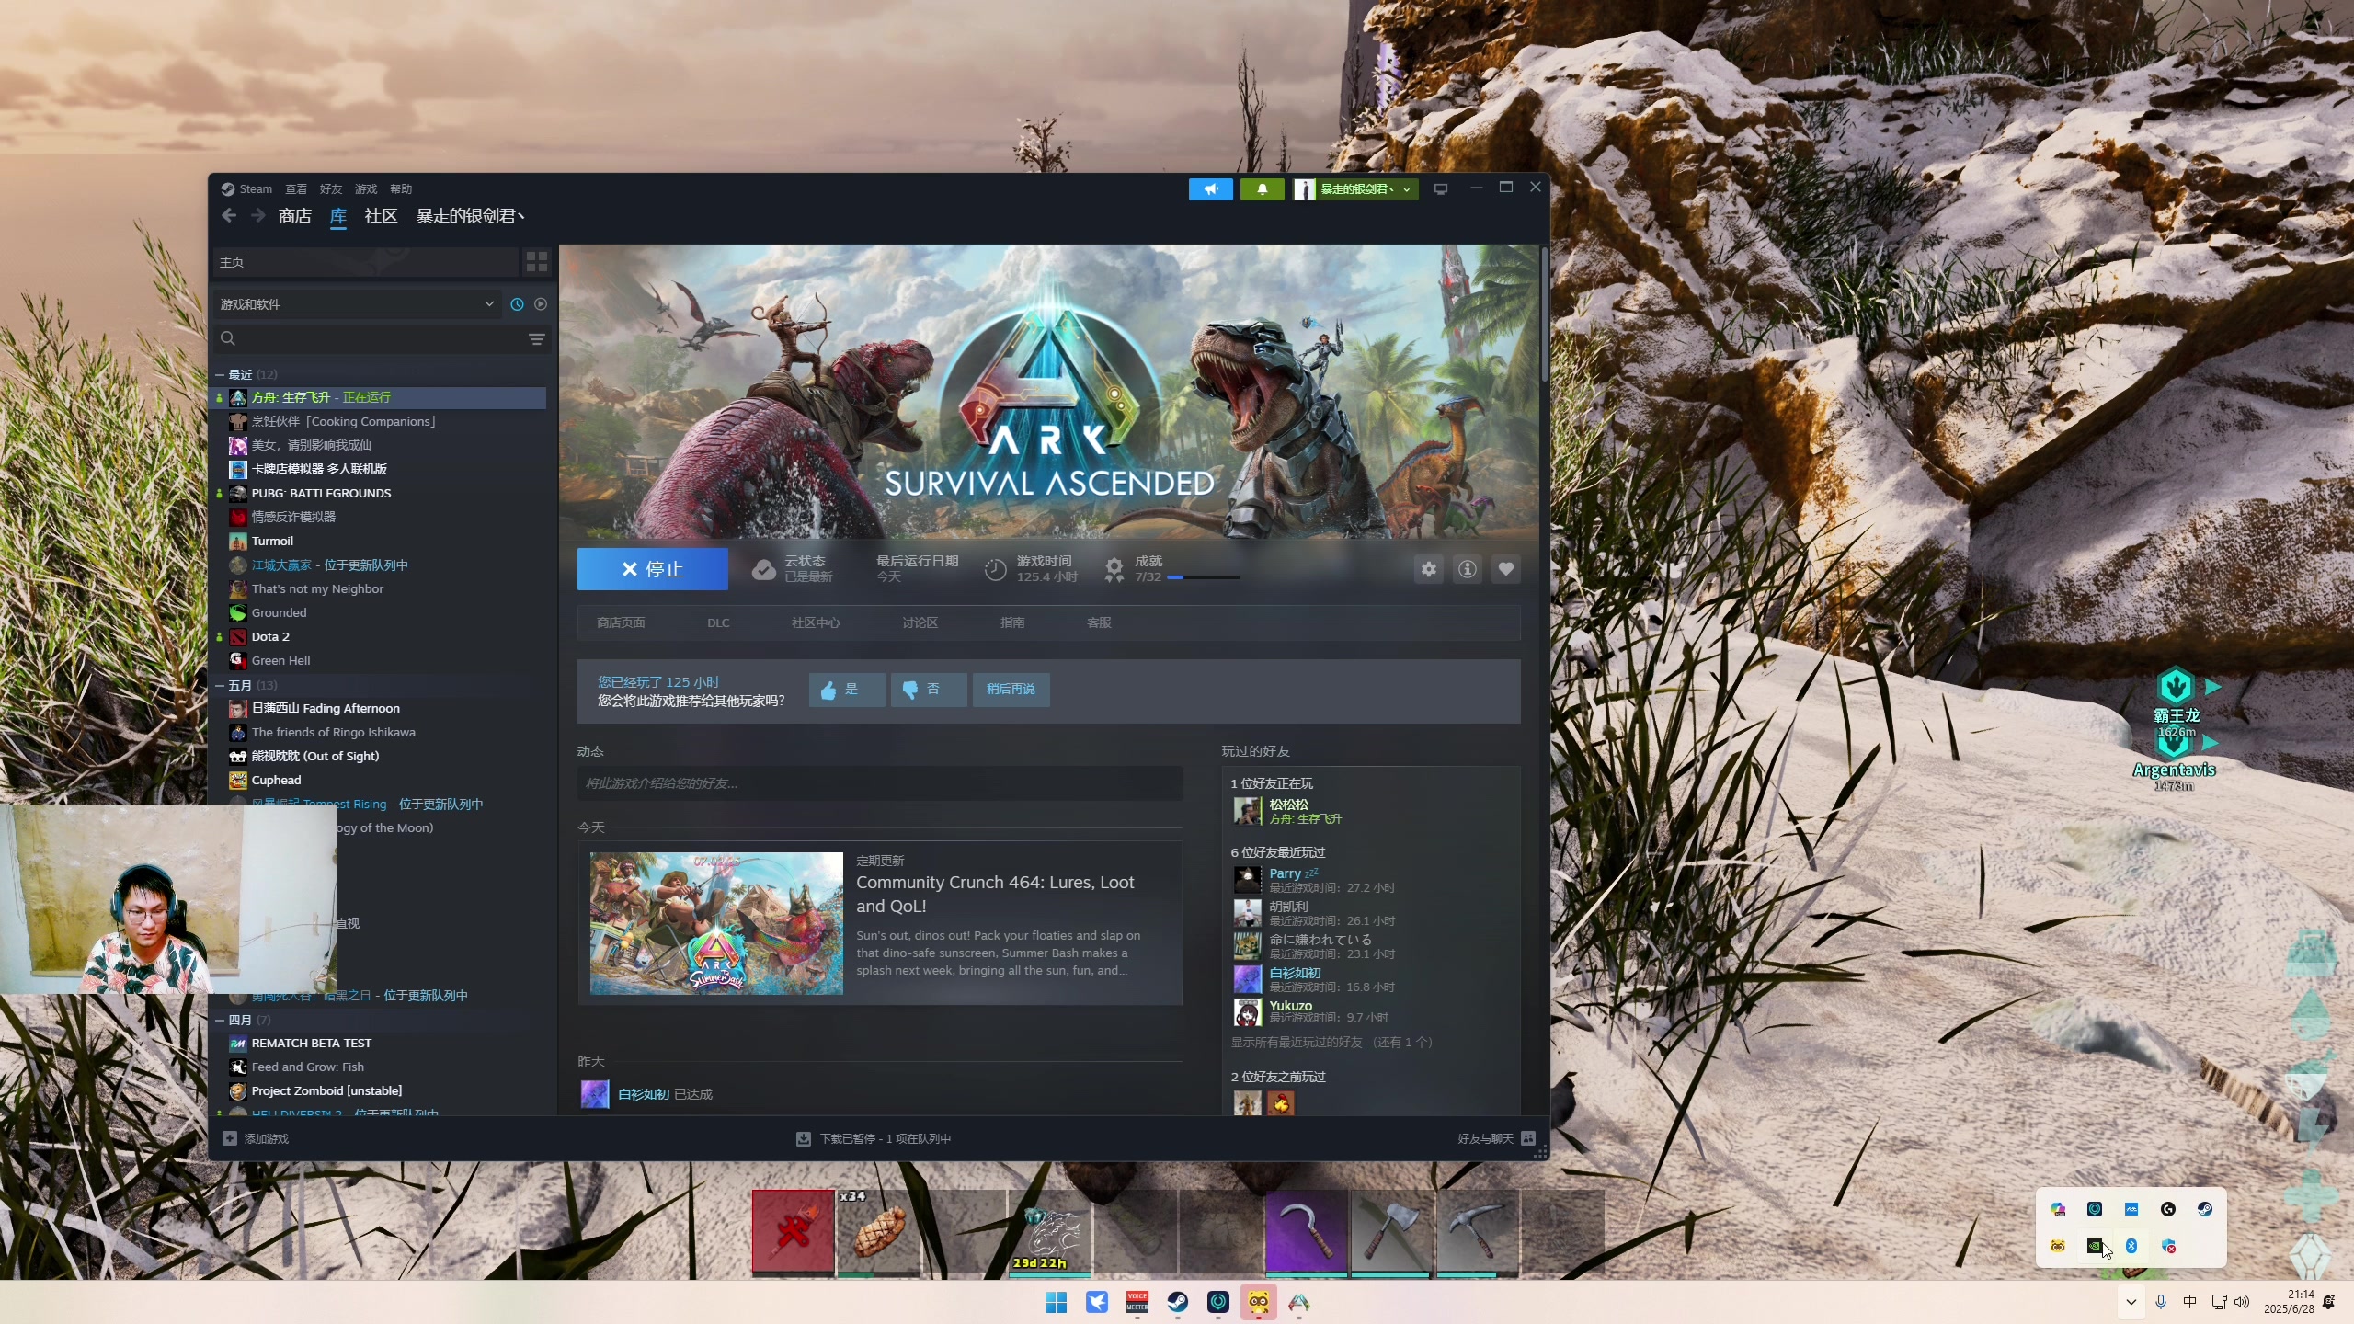The width and height of the screenshot is (2354, 1324).
Task: Go to the 社区 tab
Action: [381, 216]
